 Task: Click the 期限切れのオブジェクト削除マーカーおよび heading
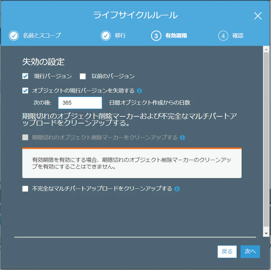pyautogui.click(x=130, y=119)
